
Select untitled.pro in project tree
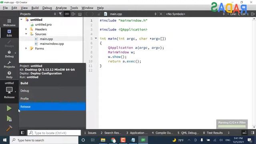tap(43, 24)
